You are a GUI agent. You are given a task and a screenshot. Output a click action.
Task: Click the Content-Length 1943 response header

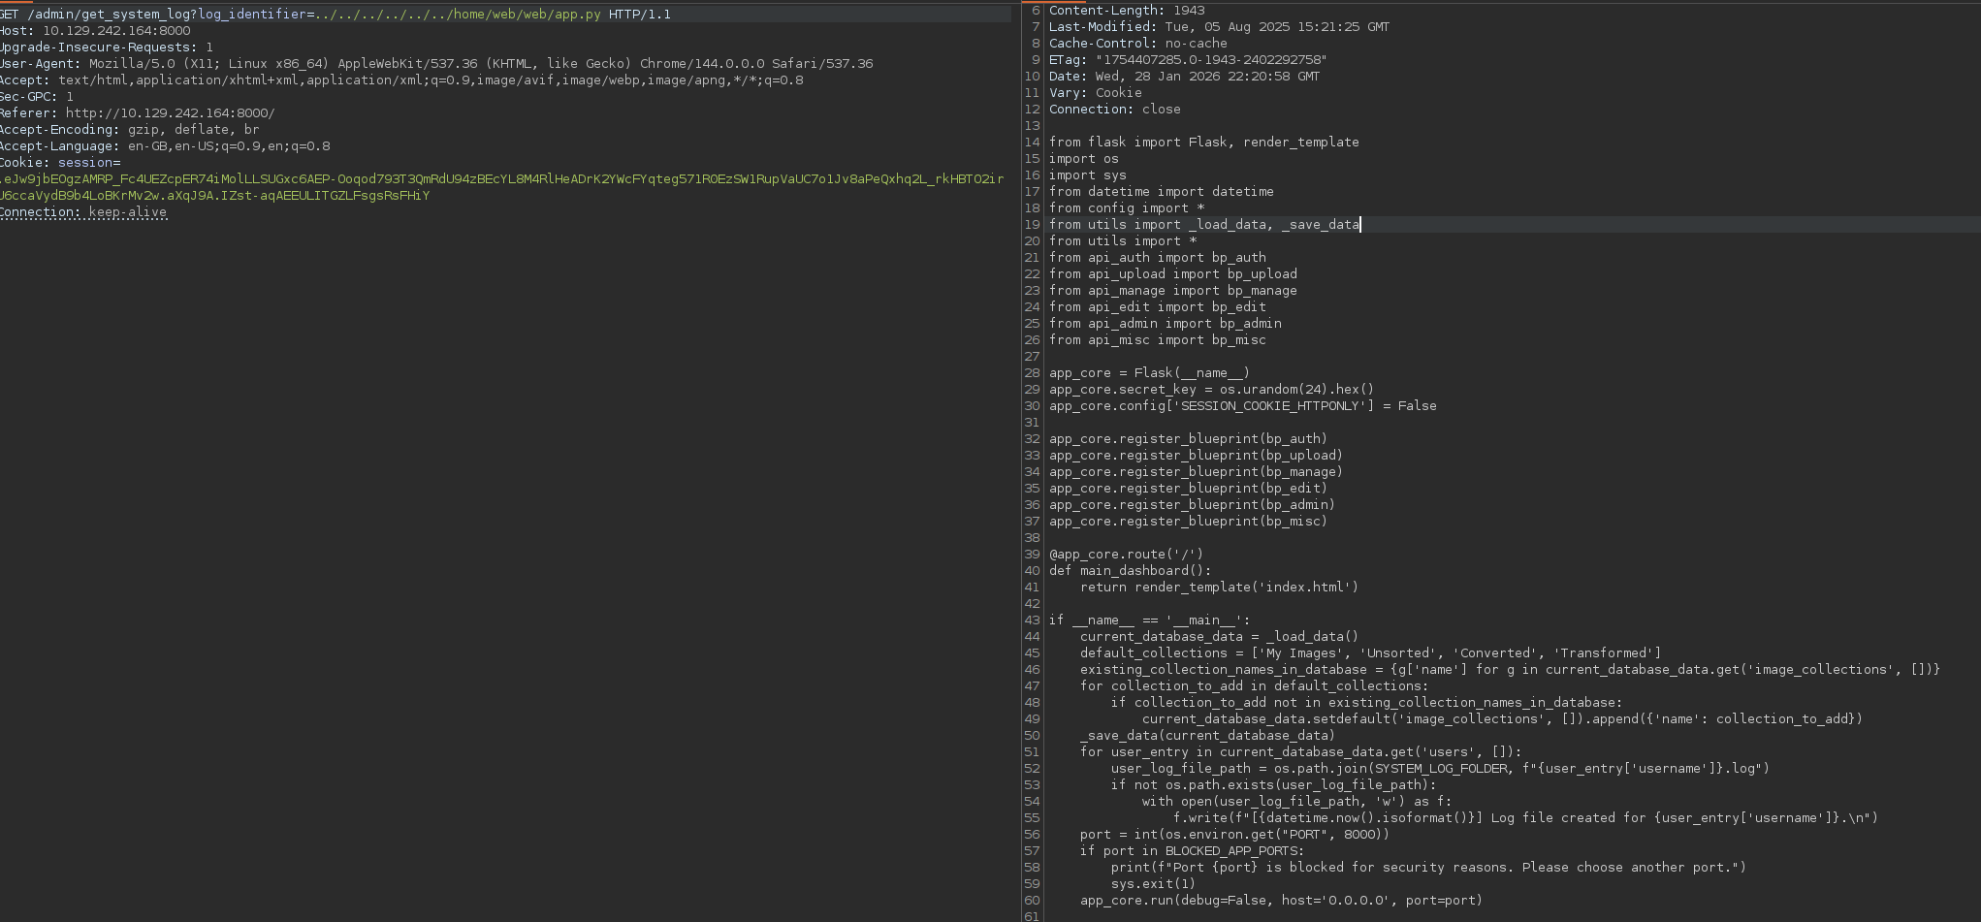1127,11
